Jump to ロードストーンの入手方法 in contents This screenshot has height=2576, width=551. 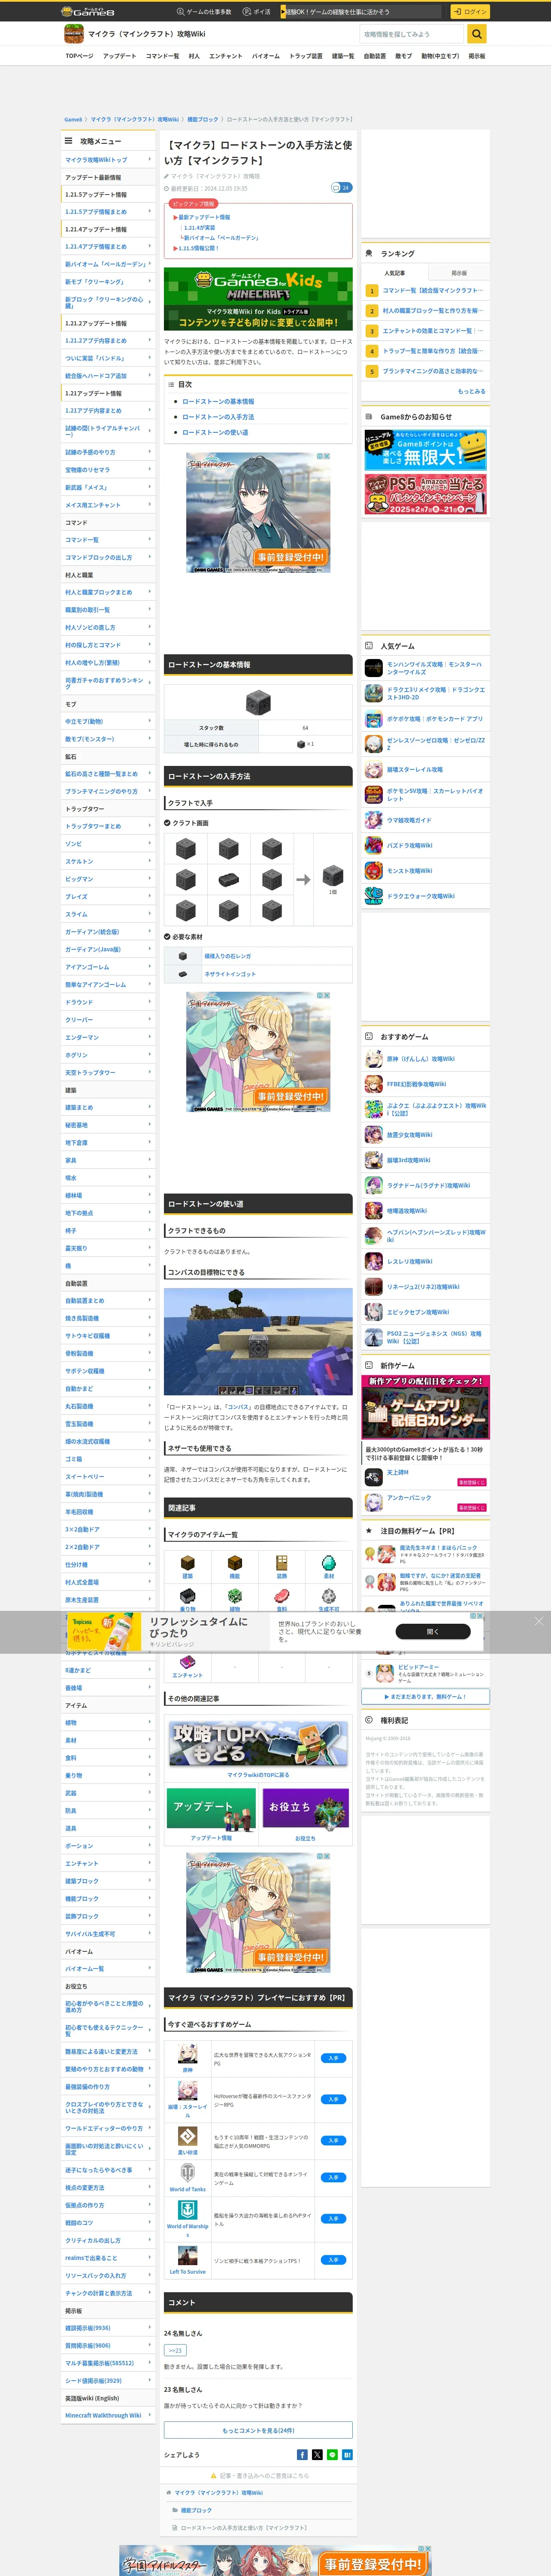[x=218, y=417]
